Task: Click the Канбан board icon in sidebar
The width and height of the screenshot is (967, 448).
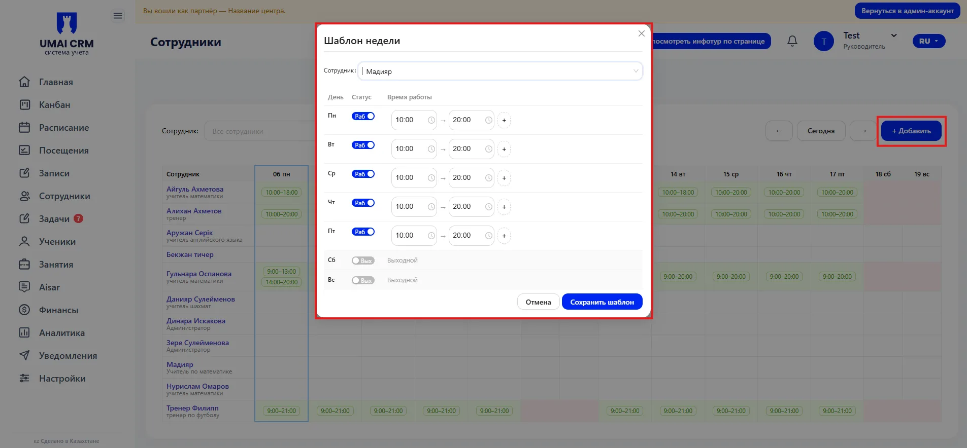Action: coord(24,104)
